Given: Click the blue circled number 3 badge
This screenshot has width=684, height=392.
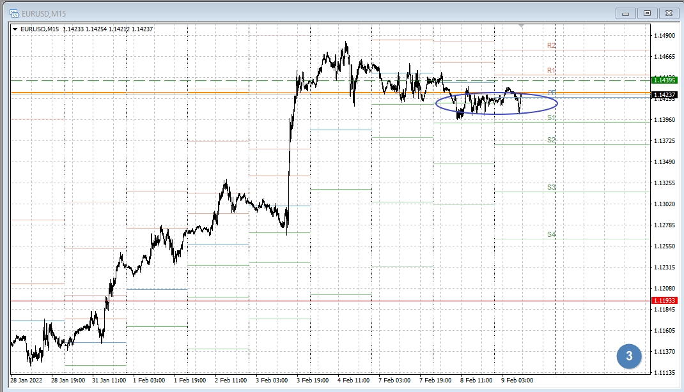Looking at the screenshot, I should point(629,356).
